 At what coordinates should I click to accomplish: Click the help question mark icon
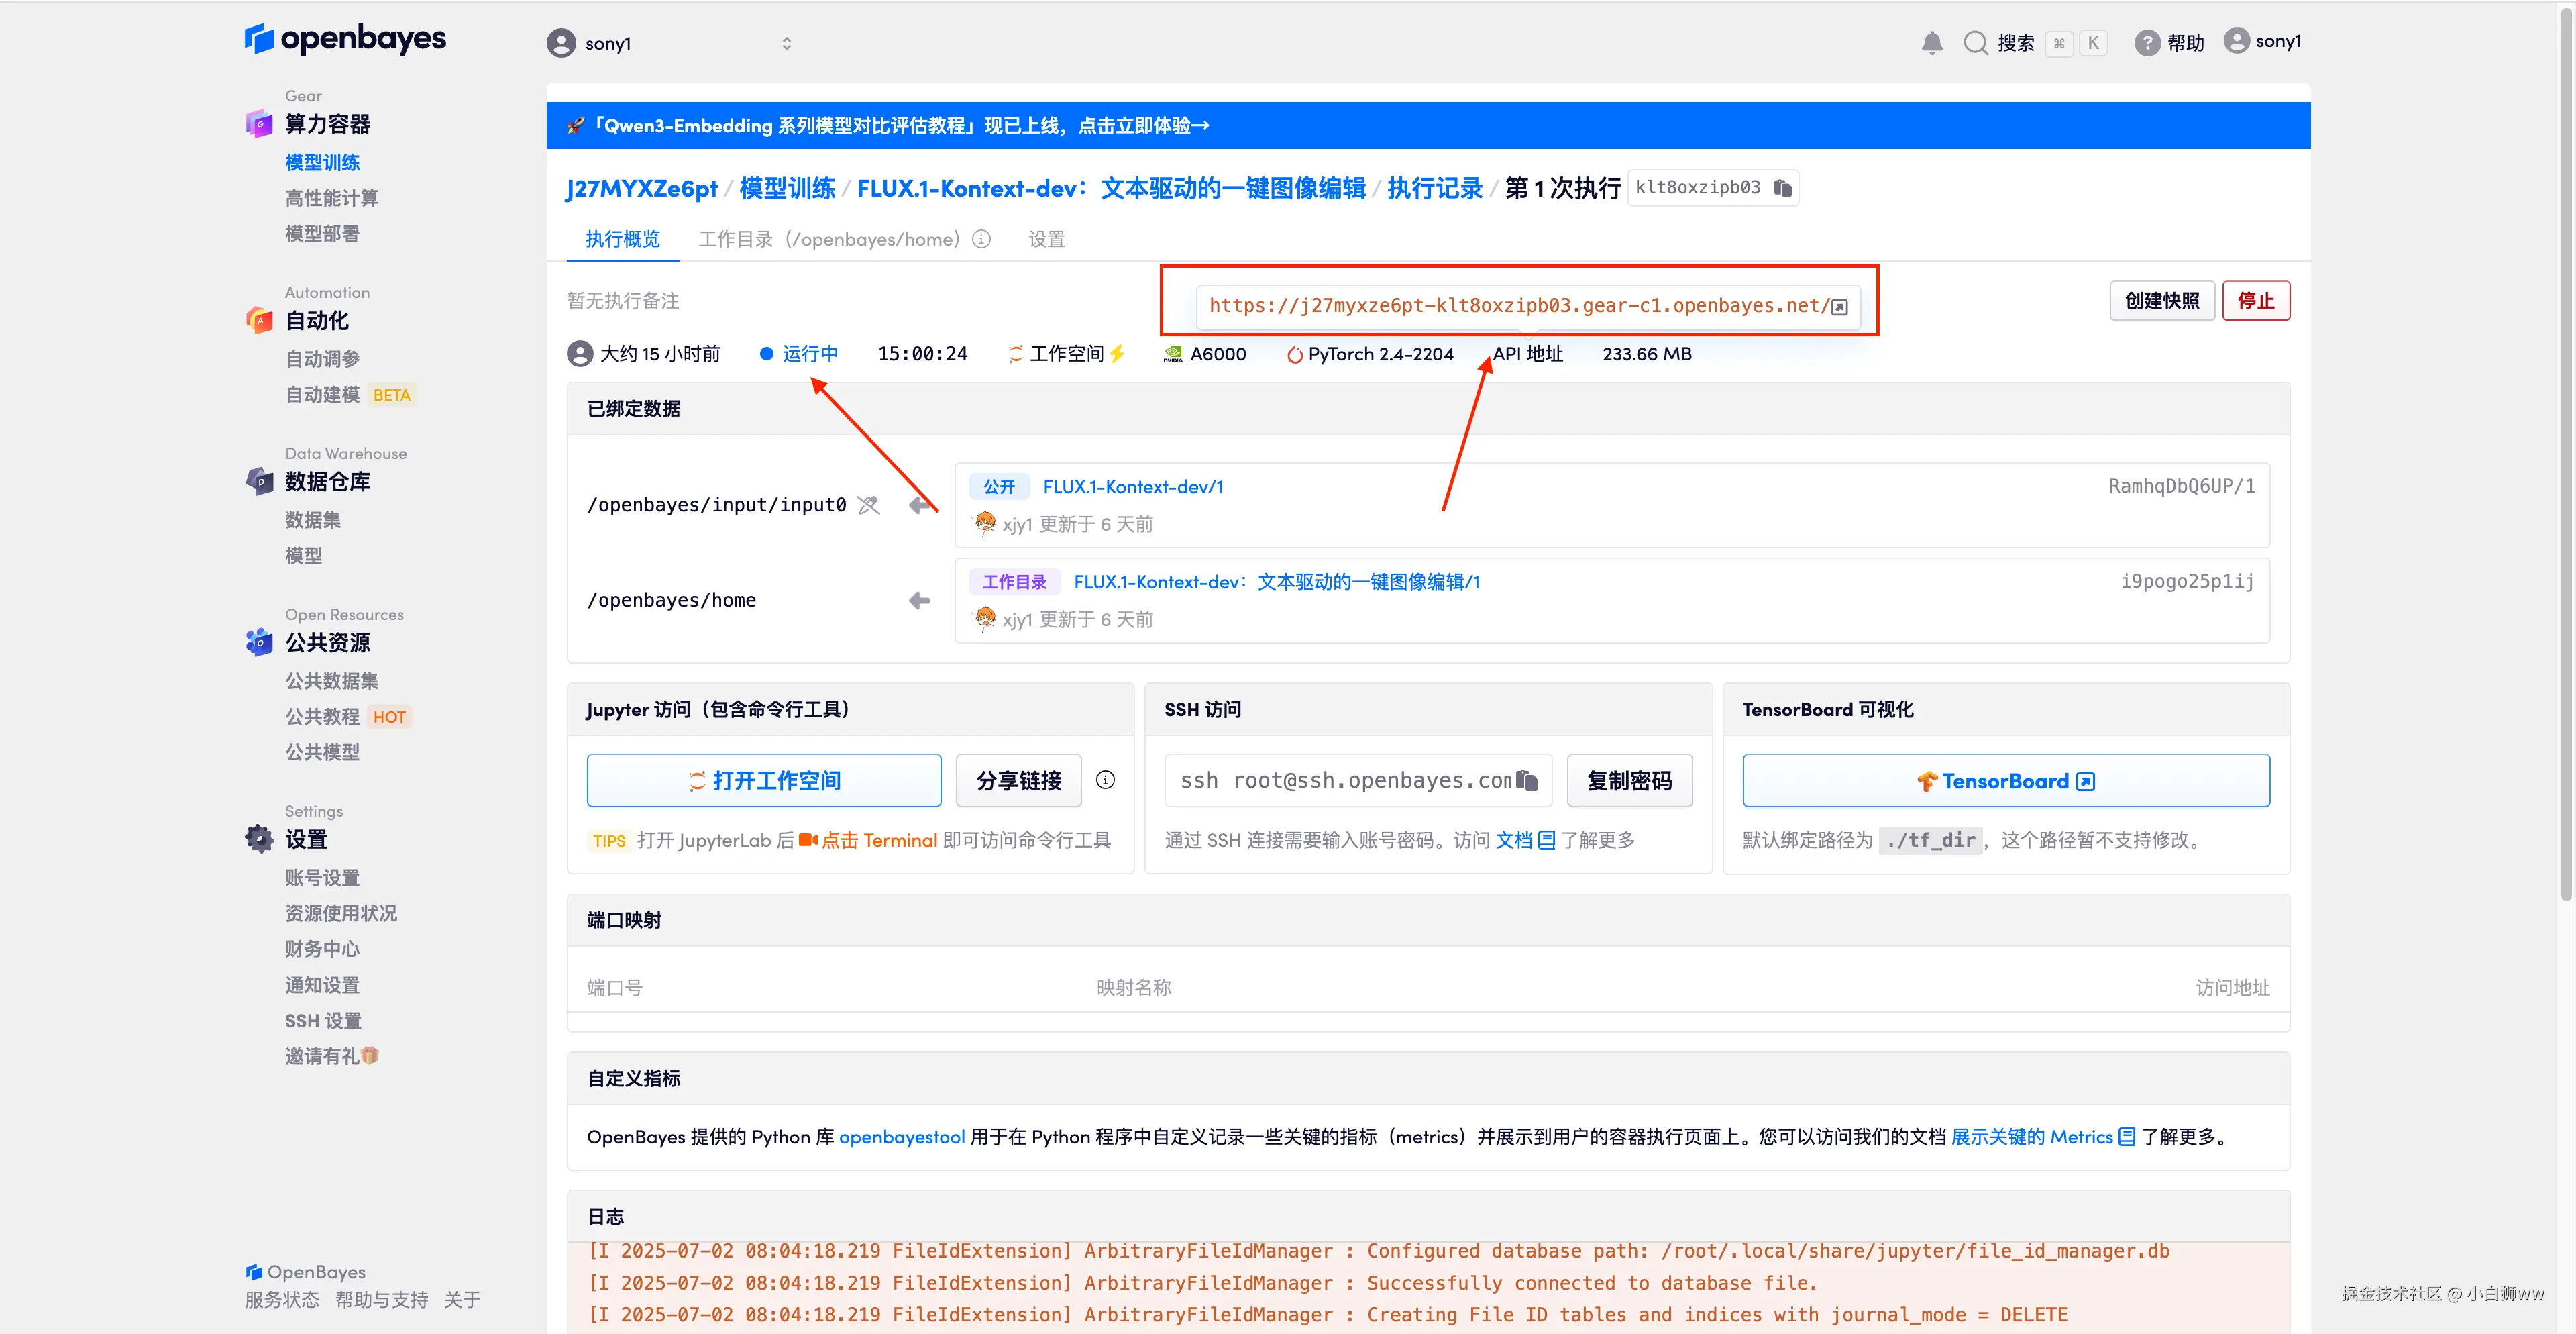click(2146, 42)
